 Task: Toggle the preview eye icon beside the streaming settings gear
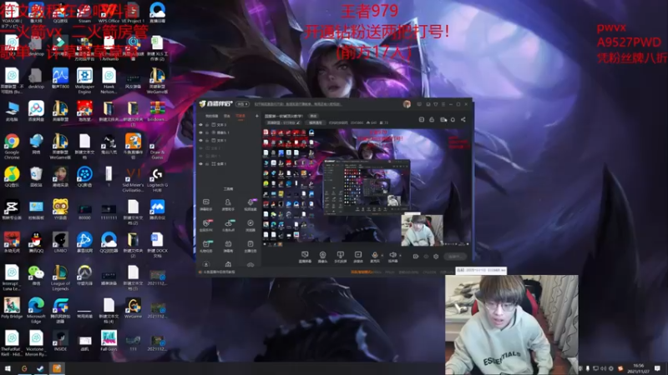[x=426, y=257]
